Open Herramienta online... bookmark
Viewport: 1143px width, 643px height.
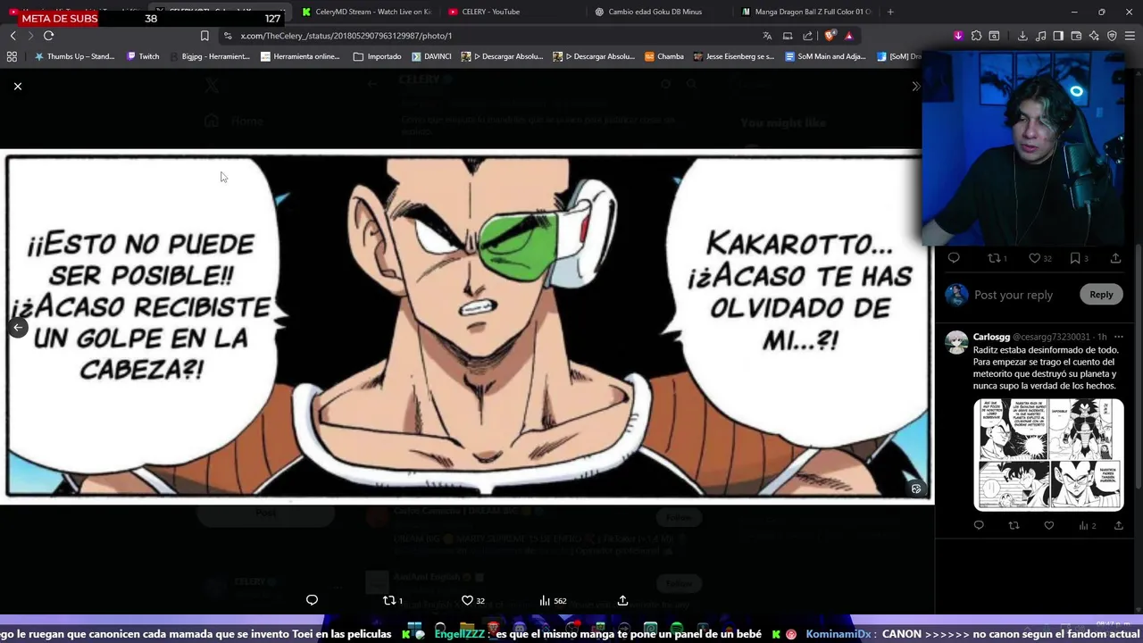click(300, 56)
